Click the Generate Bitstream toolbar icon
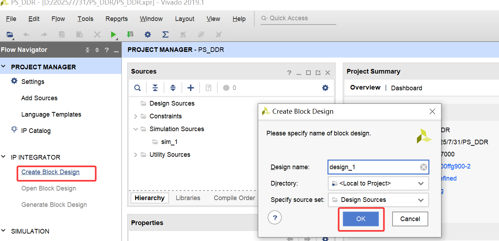499x241 pixels. click(130, 34)
